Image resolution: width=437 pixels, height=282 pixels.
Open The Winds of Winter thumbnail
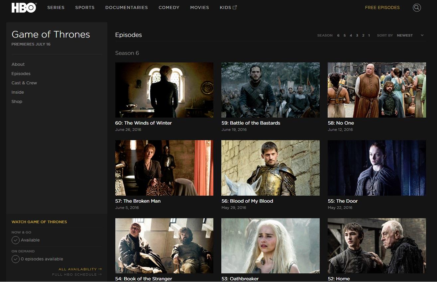(x=164, y=90)
